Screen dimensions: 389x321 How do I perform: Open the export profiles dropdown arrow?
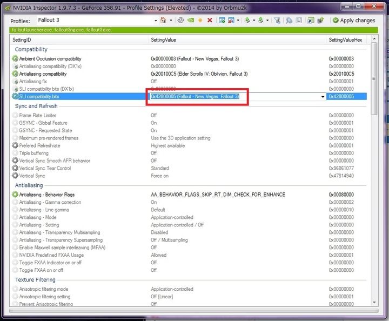[254, 21]
